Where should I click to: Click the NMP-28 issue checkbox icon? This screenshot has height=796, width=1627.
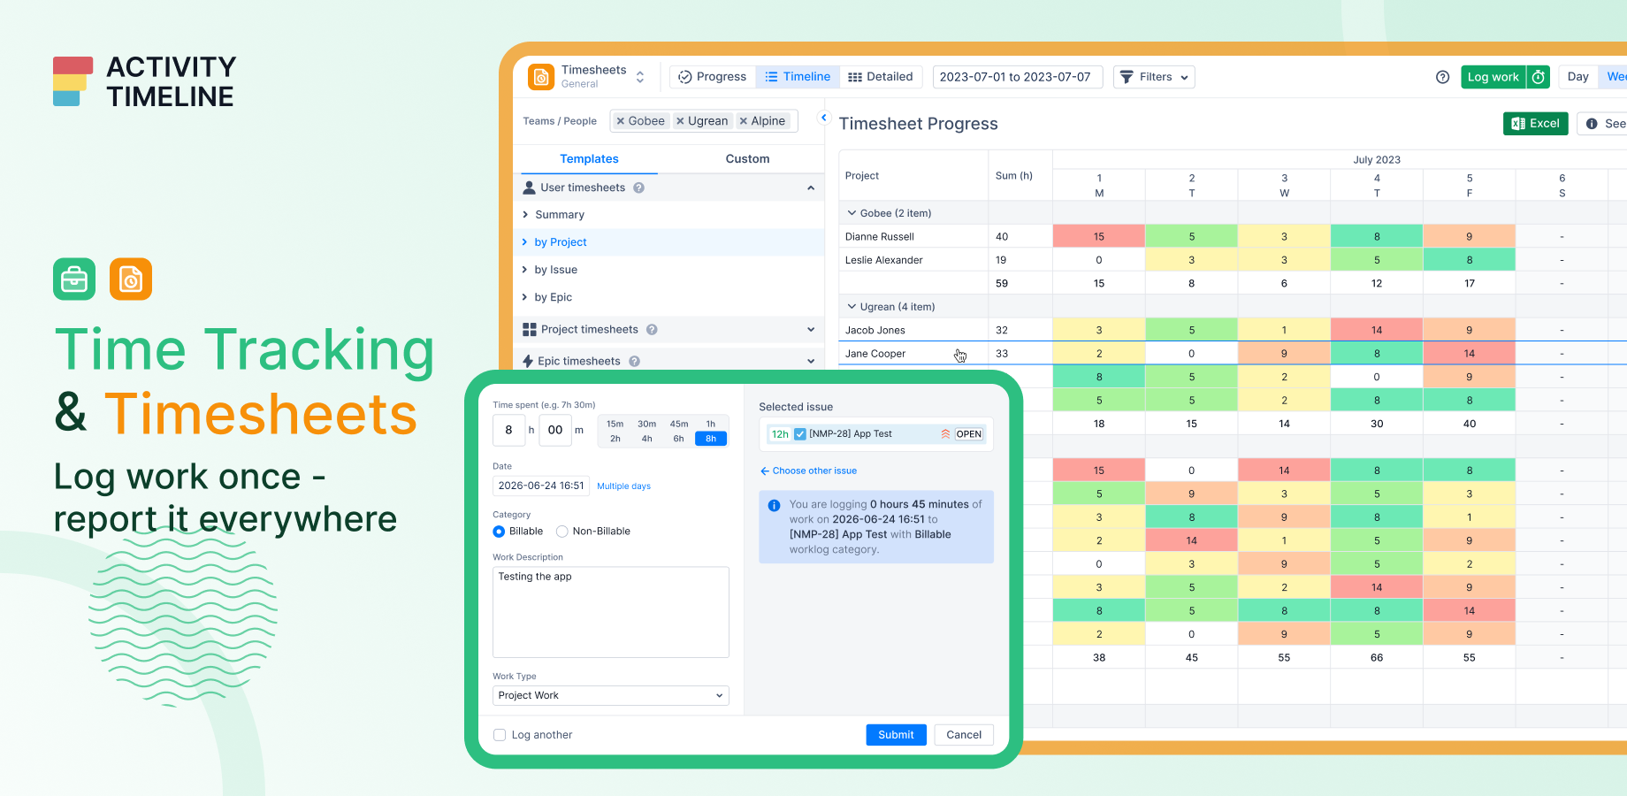point(800,434)
